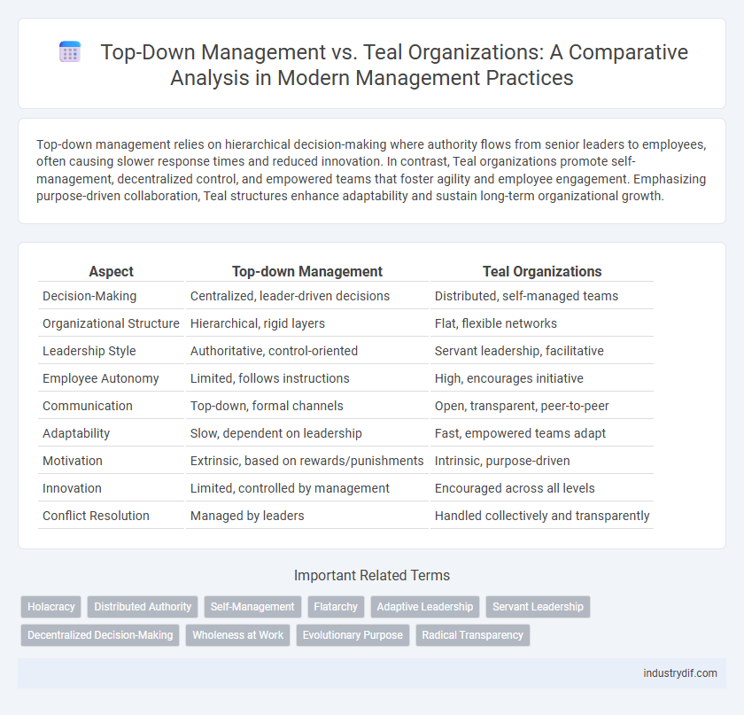744x715 pixels.
Task: Click the 'Motivation' row label
Action: click(x=73, y=461)
